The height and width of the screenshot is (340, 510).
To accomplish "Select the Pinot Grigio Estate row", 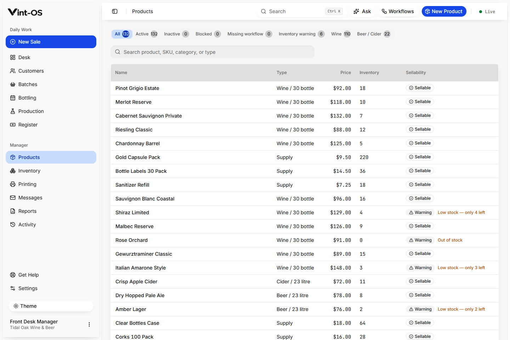I will [x=305, y=88].
